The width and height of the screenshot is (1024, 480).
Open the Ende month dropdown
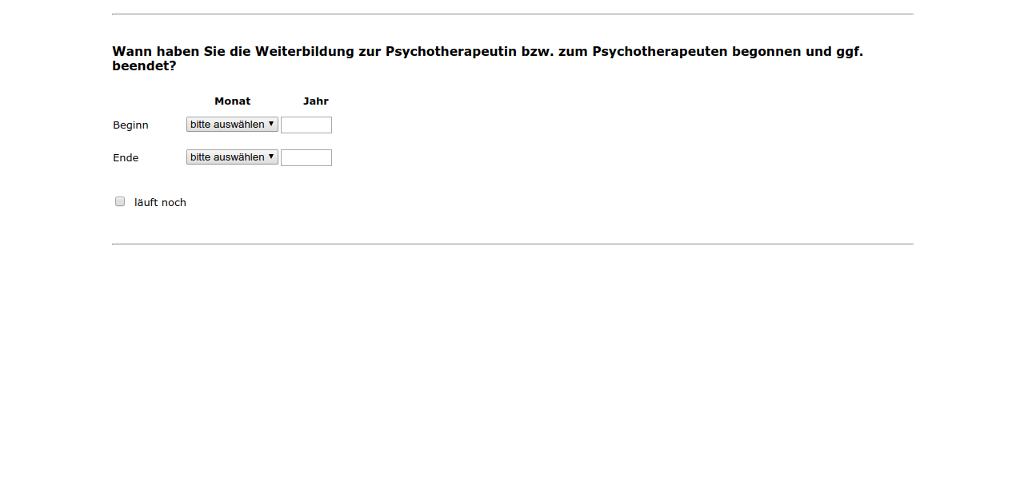232,157
